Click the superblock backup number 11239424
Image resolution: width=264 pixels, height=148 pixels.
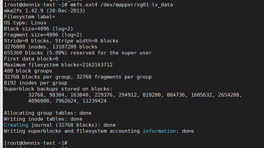[94, 101]
